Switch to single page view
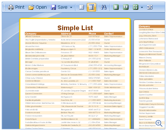The width and height of the screenshot is (167, 131). [116, 7]
